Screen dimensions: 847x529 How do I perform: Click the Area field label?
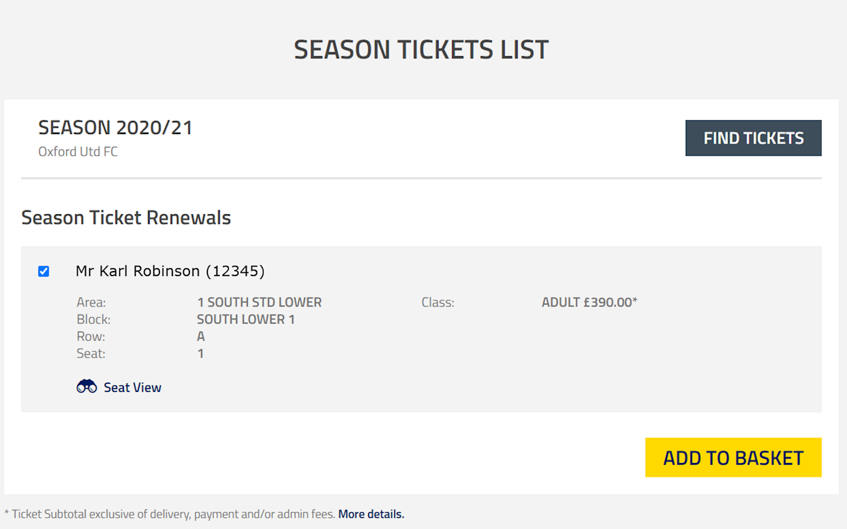[x=92, y=303]
